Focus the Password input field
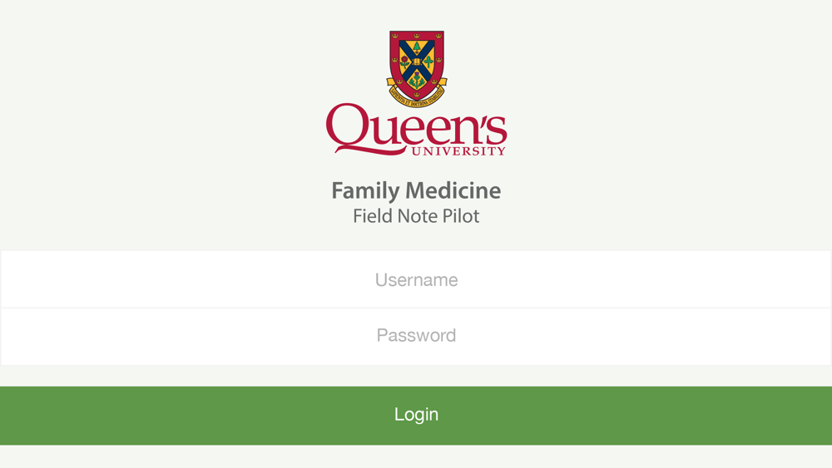The image size is (832, 468). coord(416,336)
